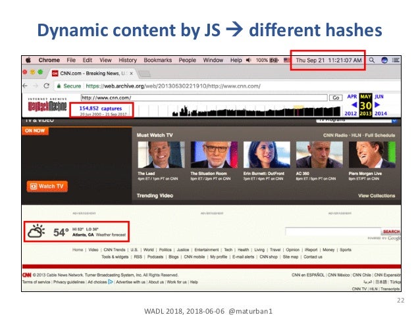Jump to JUN in the Wayback calendar
The width and height of the screenshot is (420, 315).
click(379, 97)
